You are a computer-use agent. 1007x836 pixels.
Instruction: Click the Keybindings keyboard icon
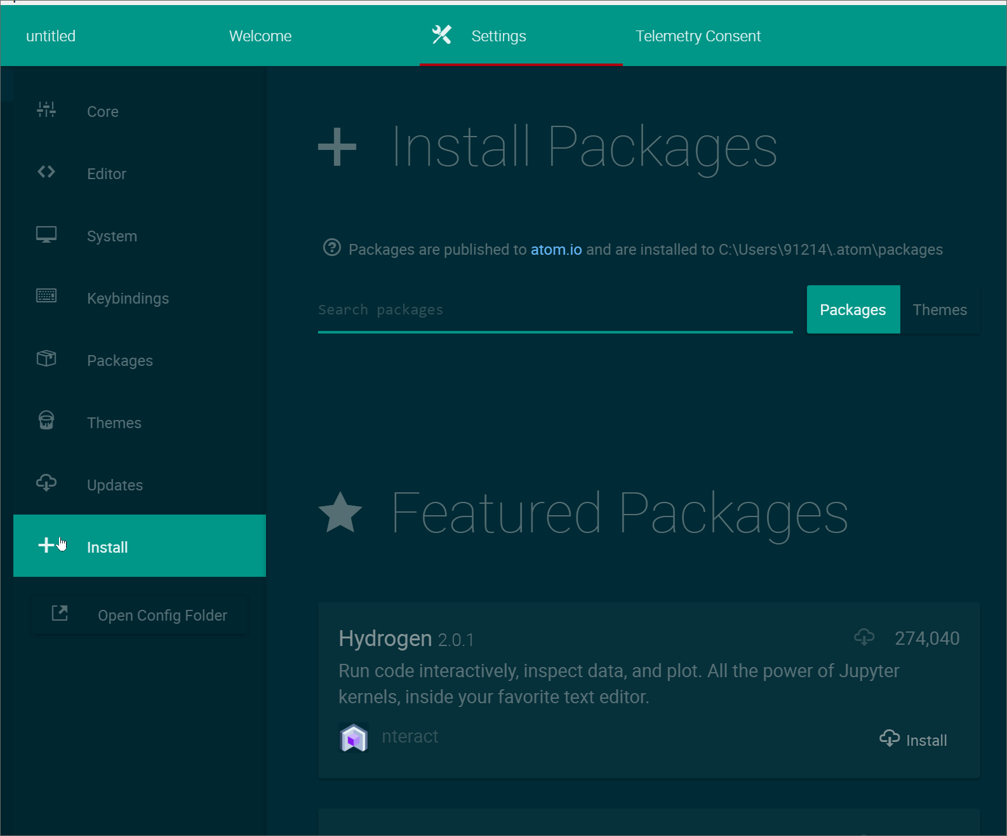coord(46,295)
